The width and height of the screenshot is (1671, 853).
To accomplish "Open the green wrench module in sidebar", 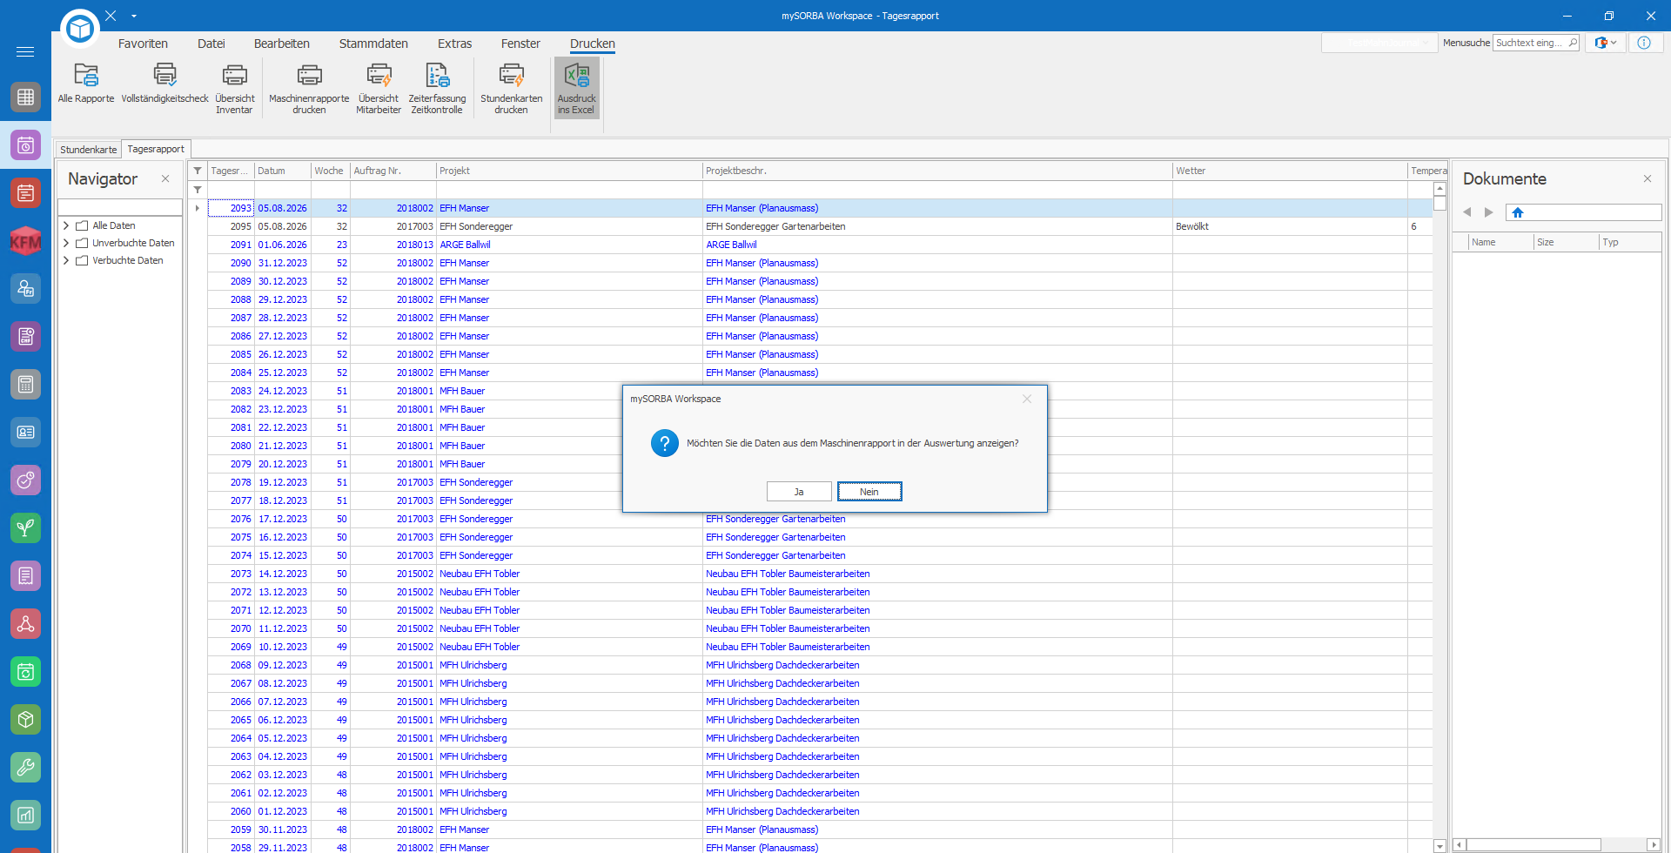I will (x=25, y=767).
